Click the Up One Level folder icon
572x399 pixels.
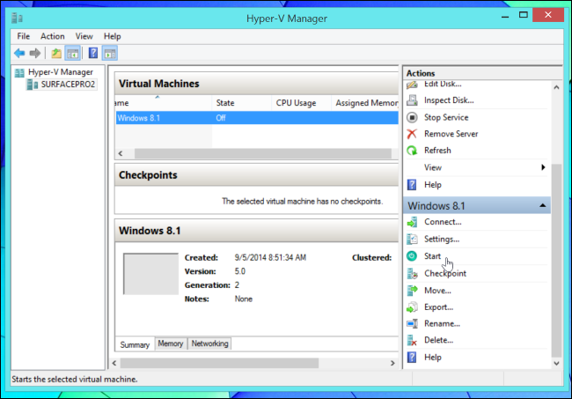point(56,53)
